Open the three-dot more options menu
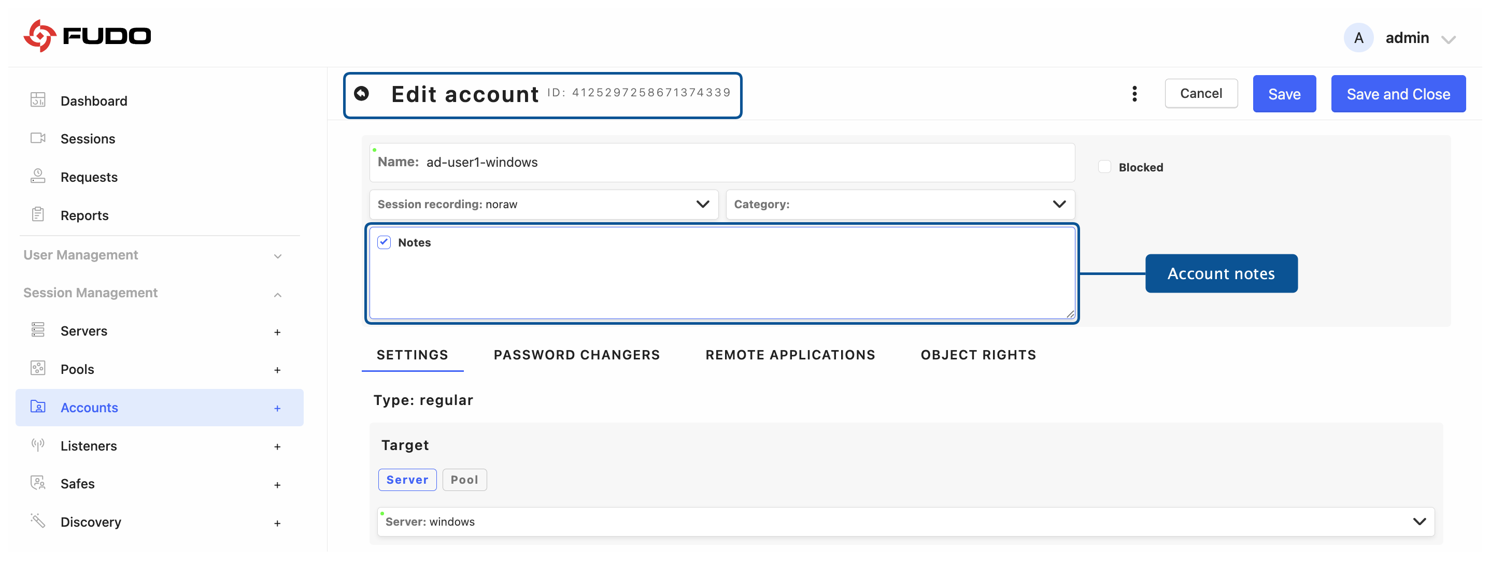 point(1134,94)
